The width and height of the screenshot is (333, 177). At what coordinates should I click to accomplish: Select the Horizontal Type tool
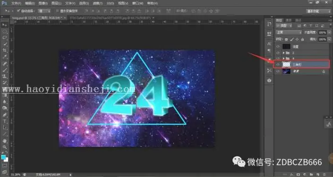pyautogui.click(x=4, y=121)
